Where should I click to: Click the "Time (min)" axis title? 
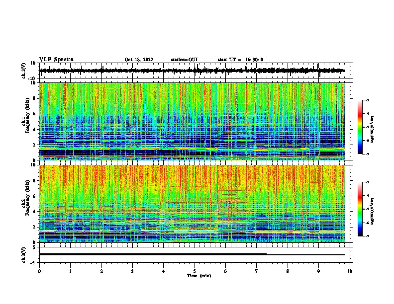(x=199, y=276)
